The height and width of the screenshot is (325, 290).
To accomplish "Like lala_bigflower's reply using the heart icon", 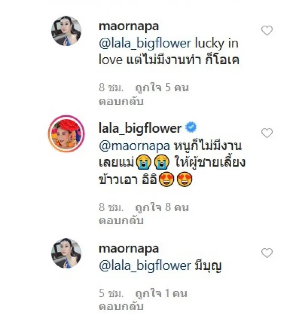I will [x=267, y=133].
